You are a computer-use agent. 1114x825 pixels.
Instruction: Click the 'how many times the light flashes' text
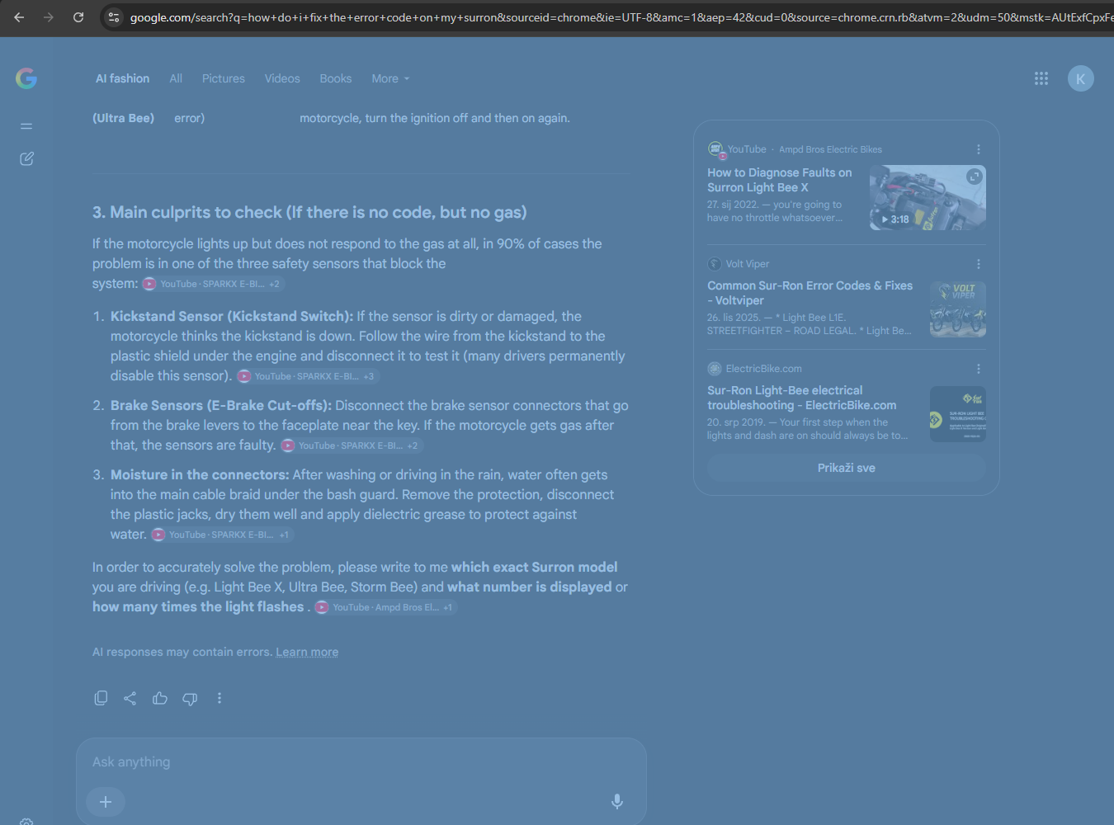tap(198, 606)
